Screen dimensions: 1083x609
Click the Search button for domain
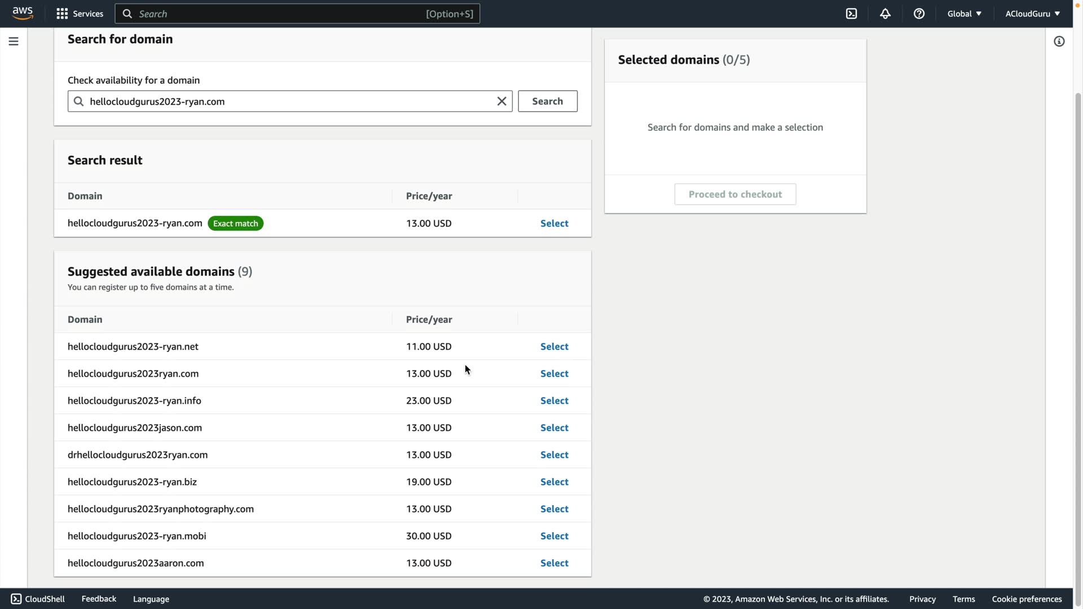(x=547, y=101)
